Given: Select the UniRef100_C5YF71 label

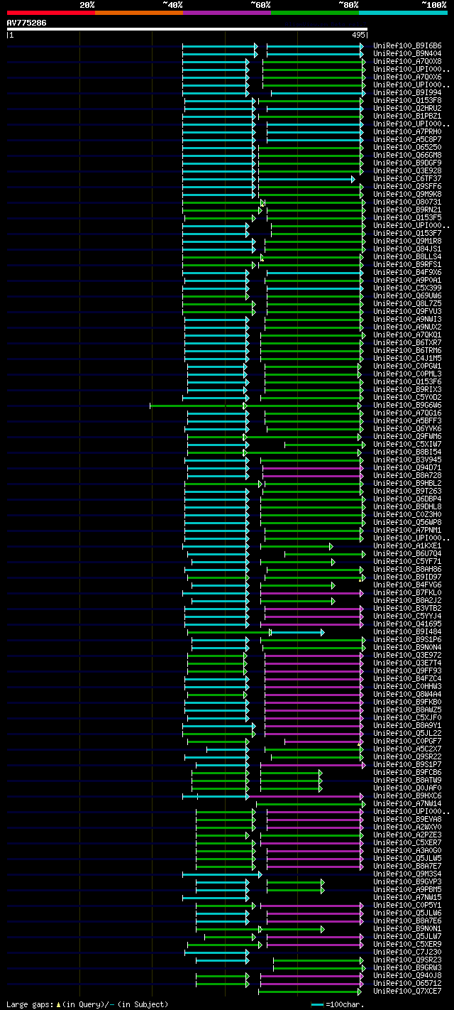Looking at the screenshot, I should [407, 561].
